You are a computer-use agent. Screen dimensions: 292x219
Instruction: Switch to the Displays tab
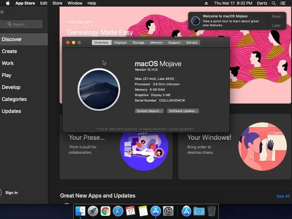click(x=121, y=42)
